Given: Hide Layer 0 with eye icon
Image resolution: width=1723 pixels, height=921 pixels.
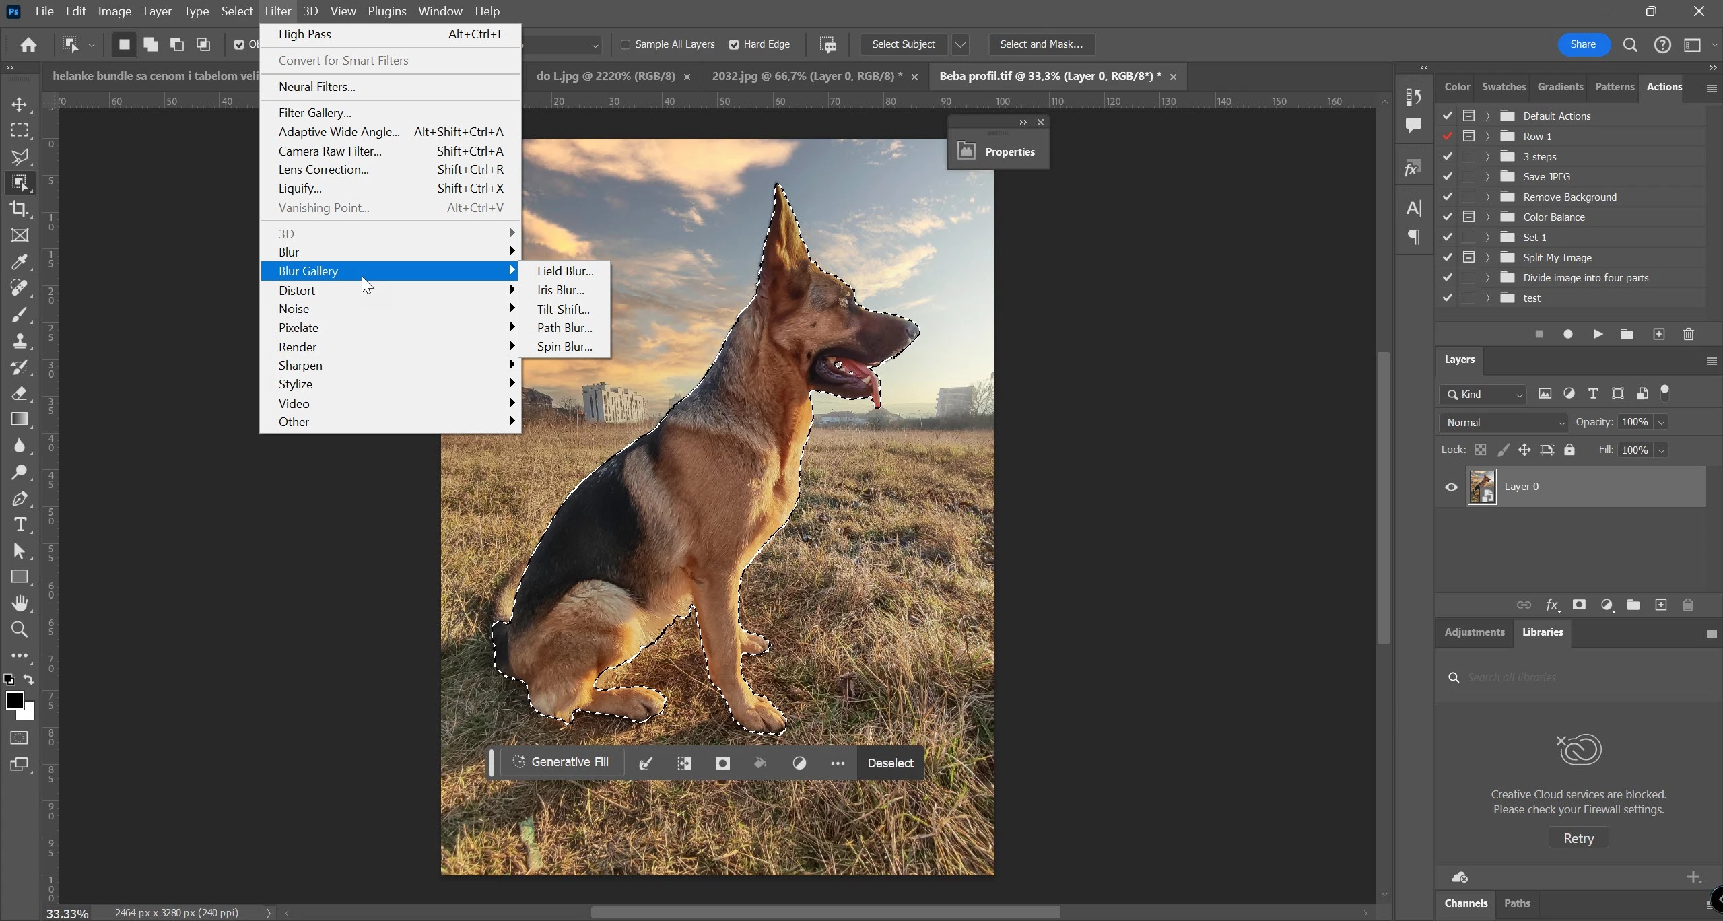Looking at the screenshot, I should pos(1451,487).
